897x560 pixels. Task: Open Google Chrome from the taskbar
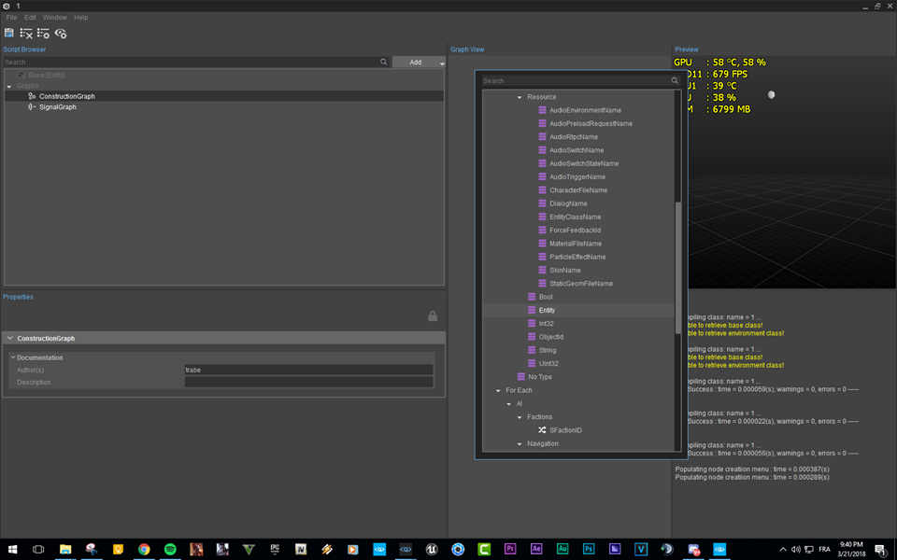(x=144, y=549)
